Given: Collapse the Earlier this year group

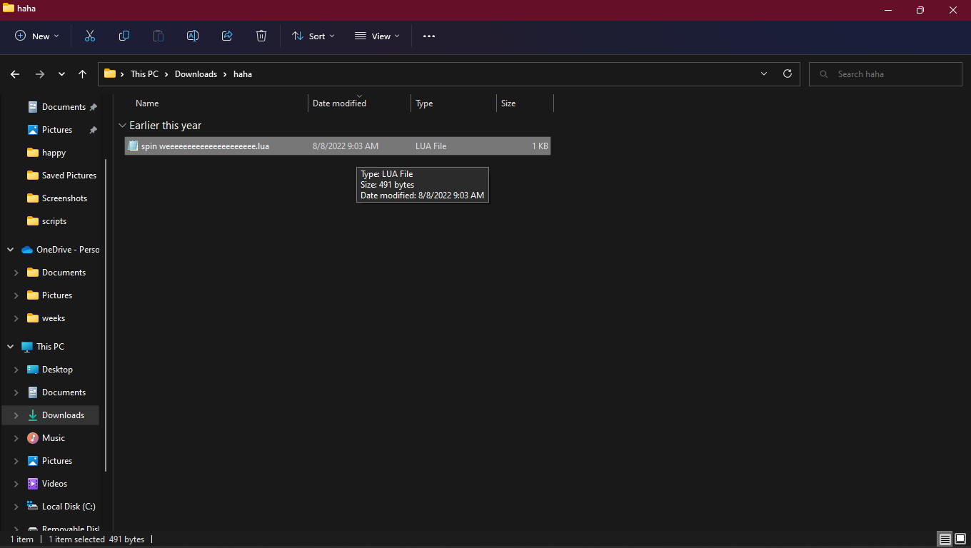Looking at the screenshot, I should (122, 126).
